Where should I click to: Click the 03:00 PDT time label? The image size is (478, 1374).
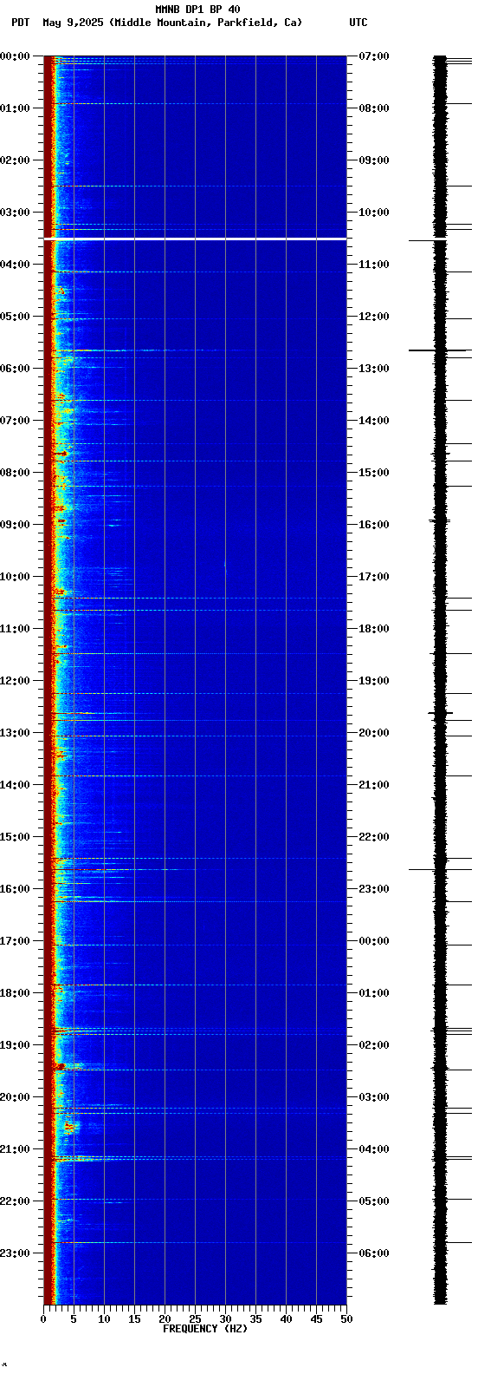(15, 213)
